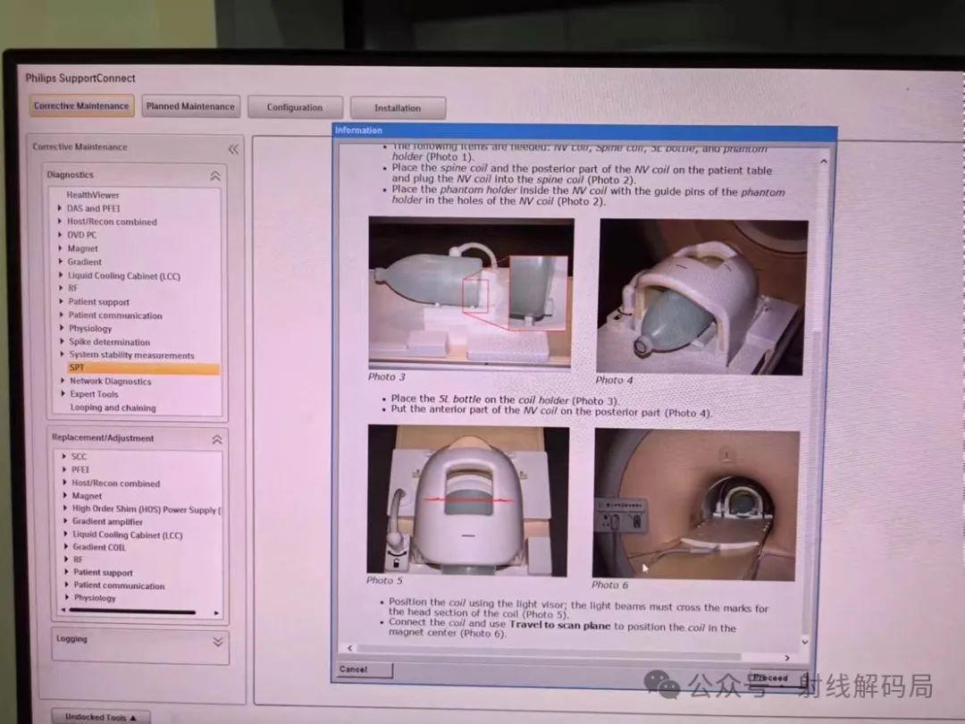Image resolution: width=965 pixels, height=724 pixels.
Task: Click the Photo 5 light visor image
Action: 467,500
